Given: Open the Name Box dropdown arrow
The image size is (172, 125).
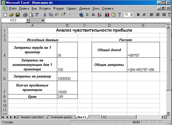Looking at the screenshot, I should 28,20.
